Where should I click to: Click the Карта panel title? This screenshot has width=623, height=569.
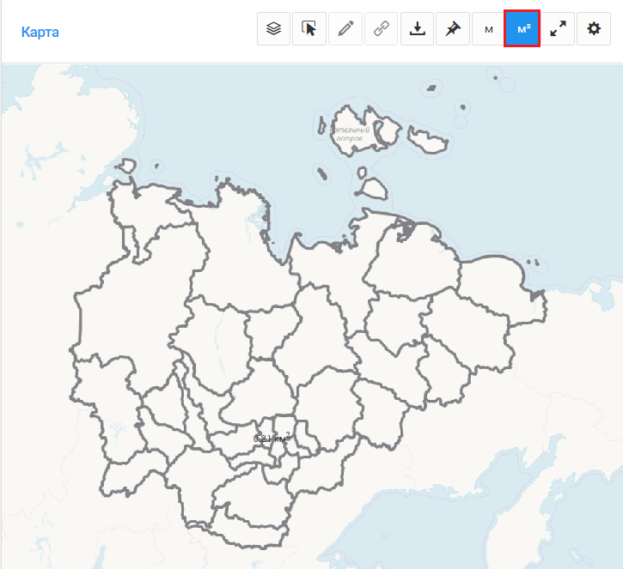pyautogui.click(x=40, y=33)
